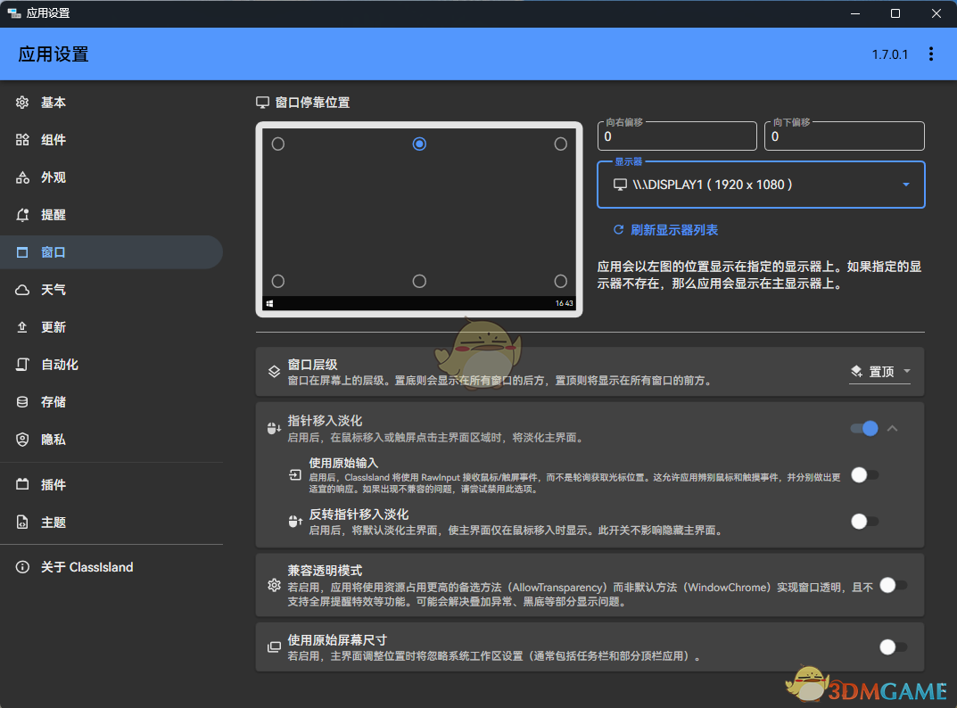957x708 pixels.
Task: Enable 反转指针移入淡化
Action: (x=862, y=521)
